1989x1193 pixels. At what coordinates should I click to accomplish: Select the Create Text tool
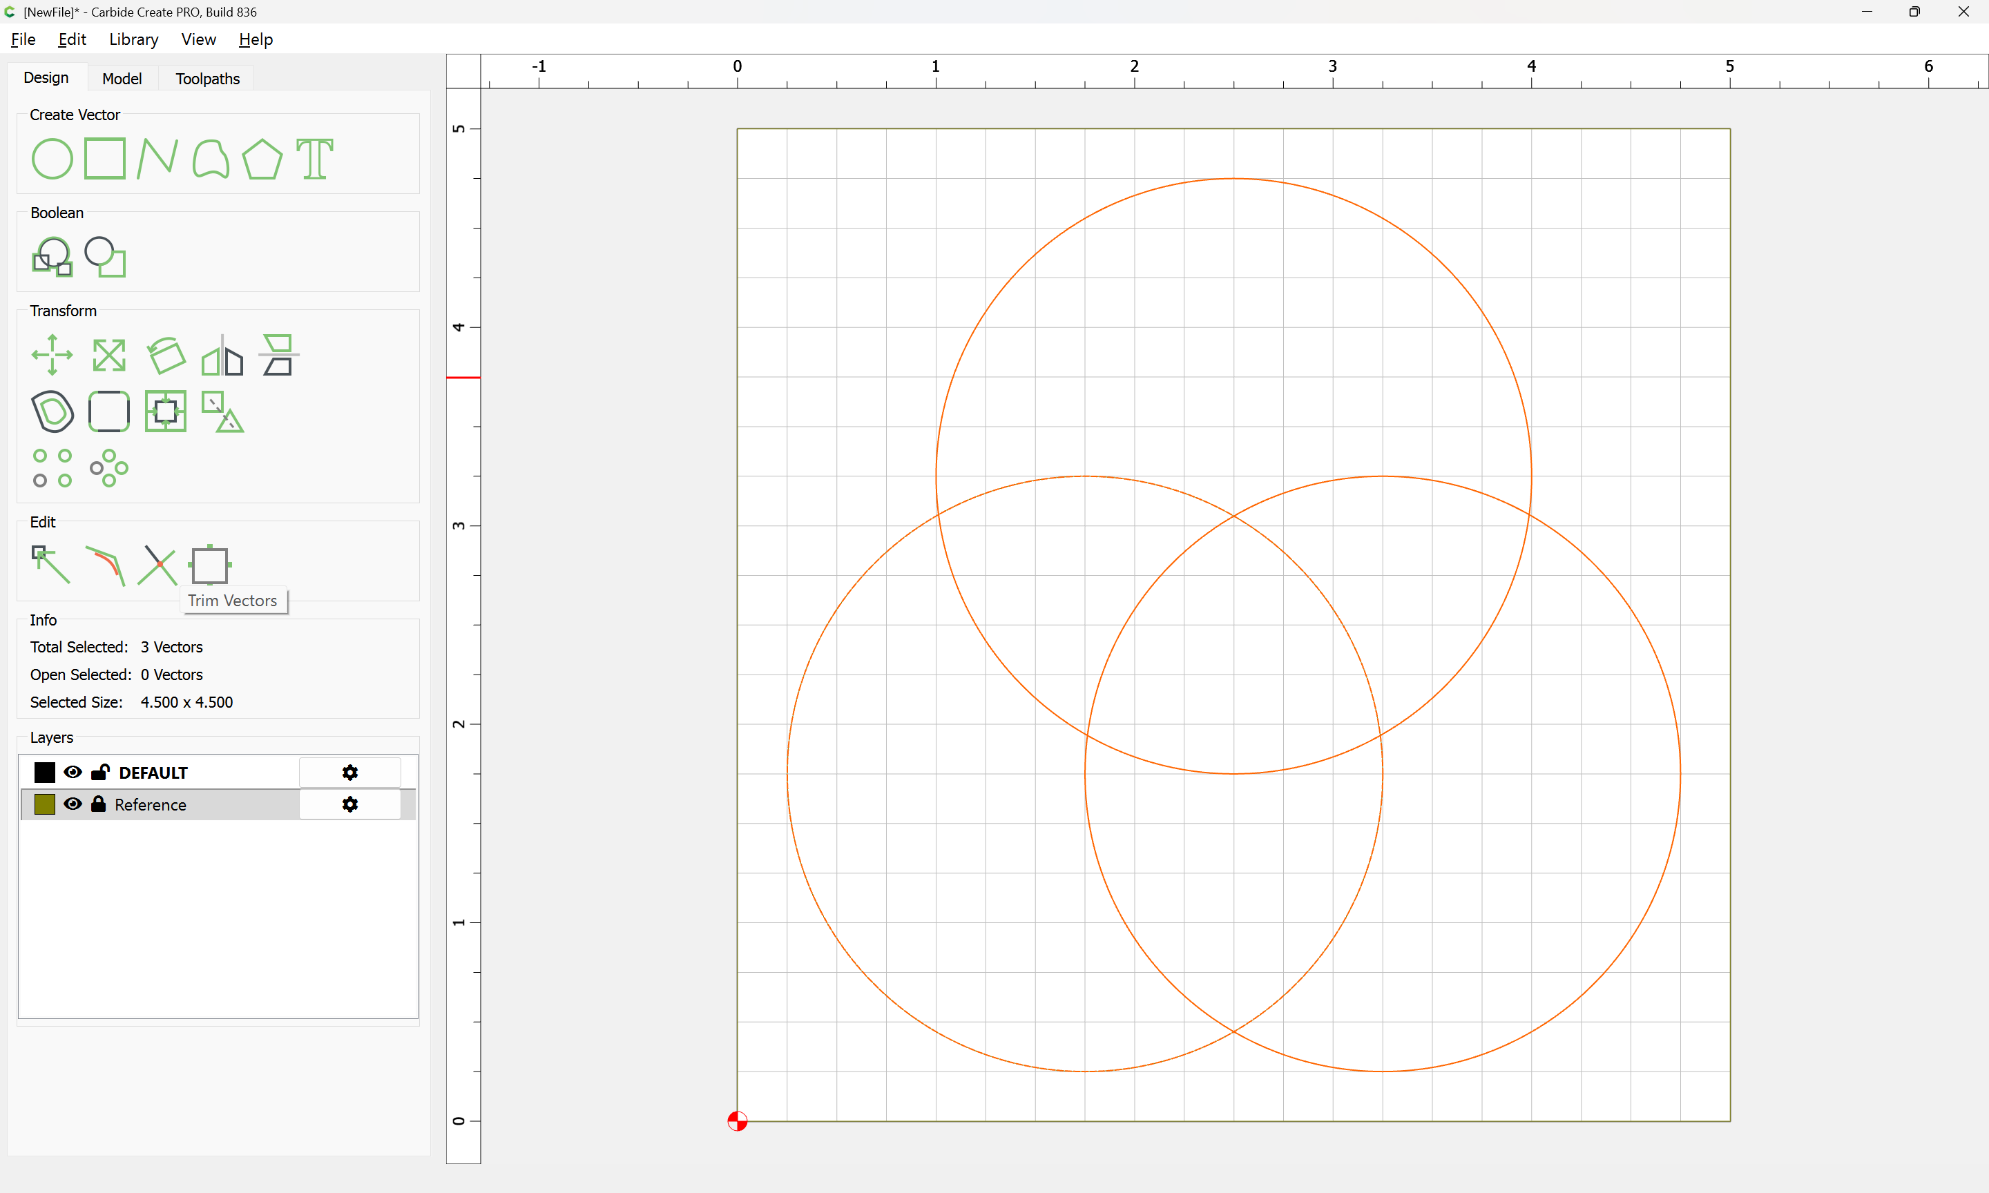tap(314, 158)
